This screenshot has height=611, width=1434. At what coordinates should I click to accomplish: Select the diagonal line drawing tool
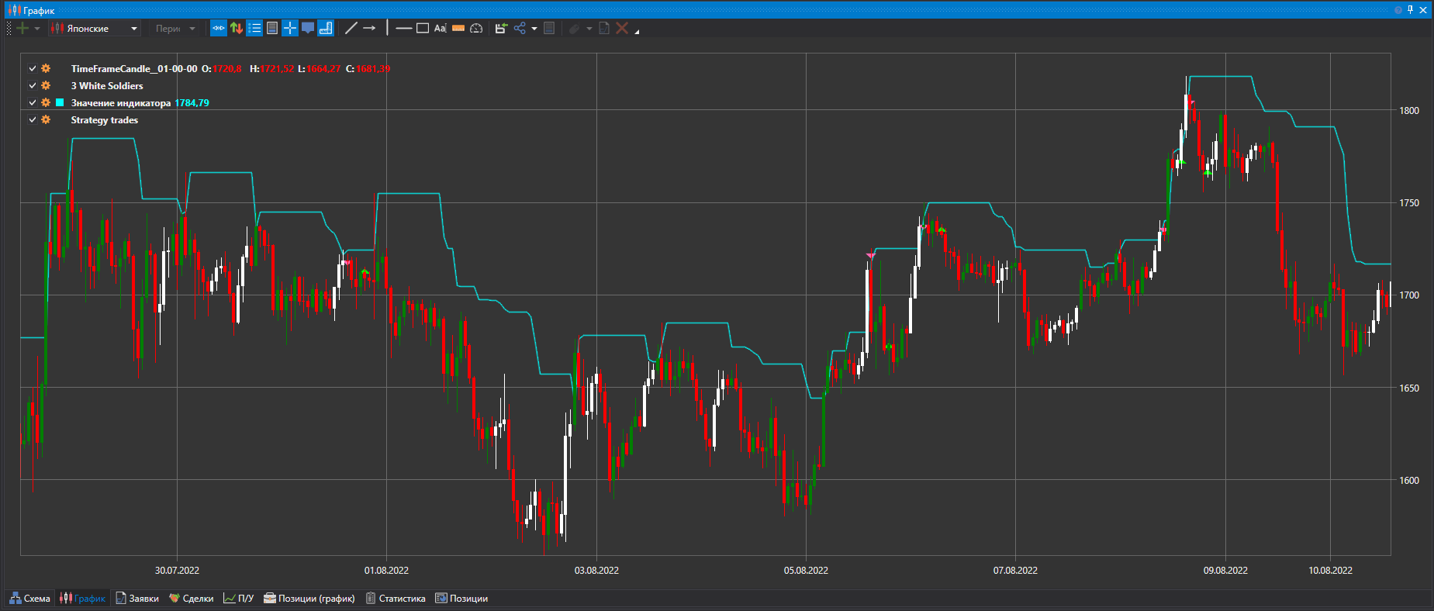tap(351, 29)
